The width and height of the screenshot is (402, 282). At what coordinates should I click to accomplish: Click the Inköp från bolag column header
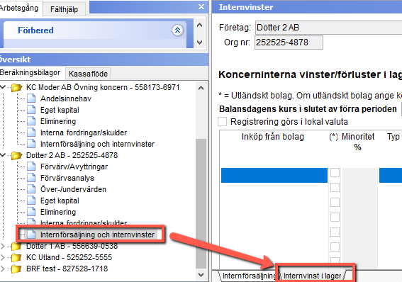pyautogui.click(x=273, y=137)
